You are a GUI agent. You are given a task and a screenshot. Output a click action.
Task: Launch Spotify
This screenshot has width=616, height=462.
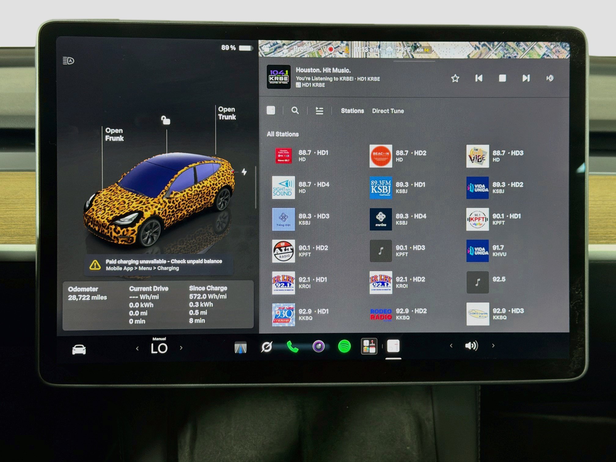pos(344,346)
